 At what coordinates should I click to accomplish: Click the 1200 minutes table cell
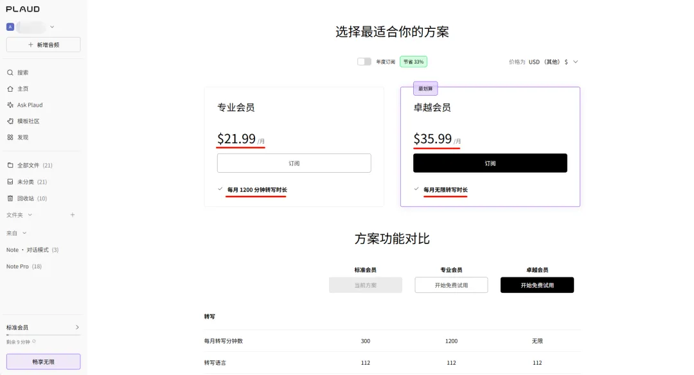point(452,341)
